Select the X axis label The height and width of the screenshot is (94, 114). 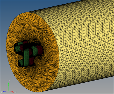click(16, 92)
